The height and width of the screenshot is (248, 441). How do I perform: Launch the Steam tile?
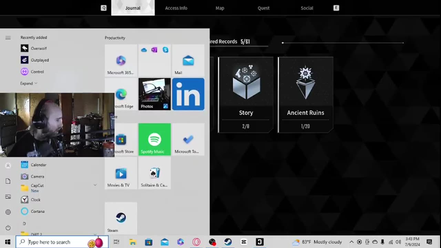tap(121, 218)
